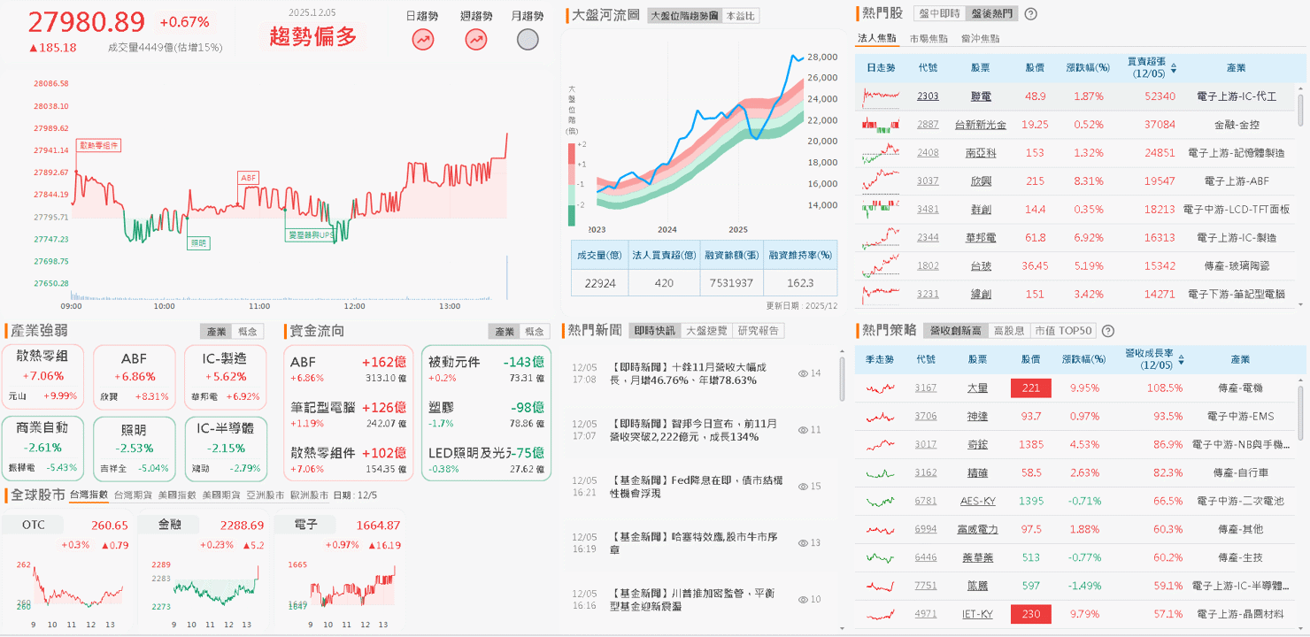Viewport: 1310px width, 637px height.
Task: Select the 法人焦點 sub-tab
Action: coord(877,38)
